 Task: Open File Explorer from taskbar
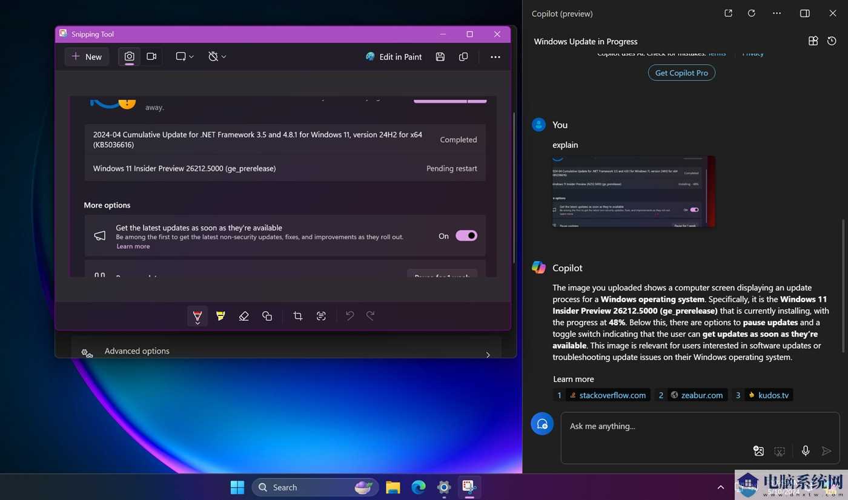click(393, 487)
